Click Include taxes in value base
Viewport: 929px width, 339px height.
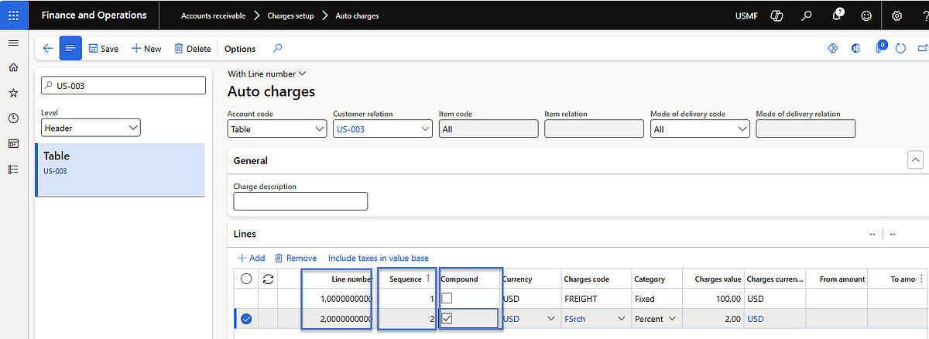(379, 258)
